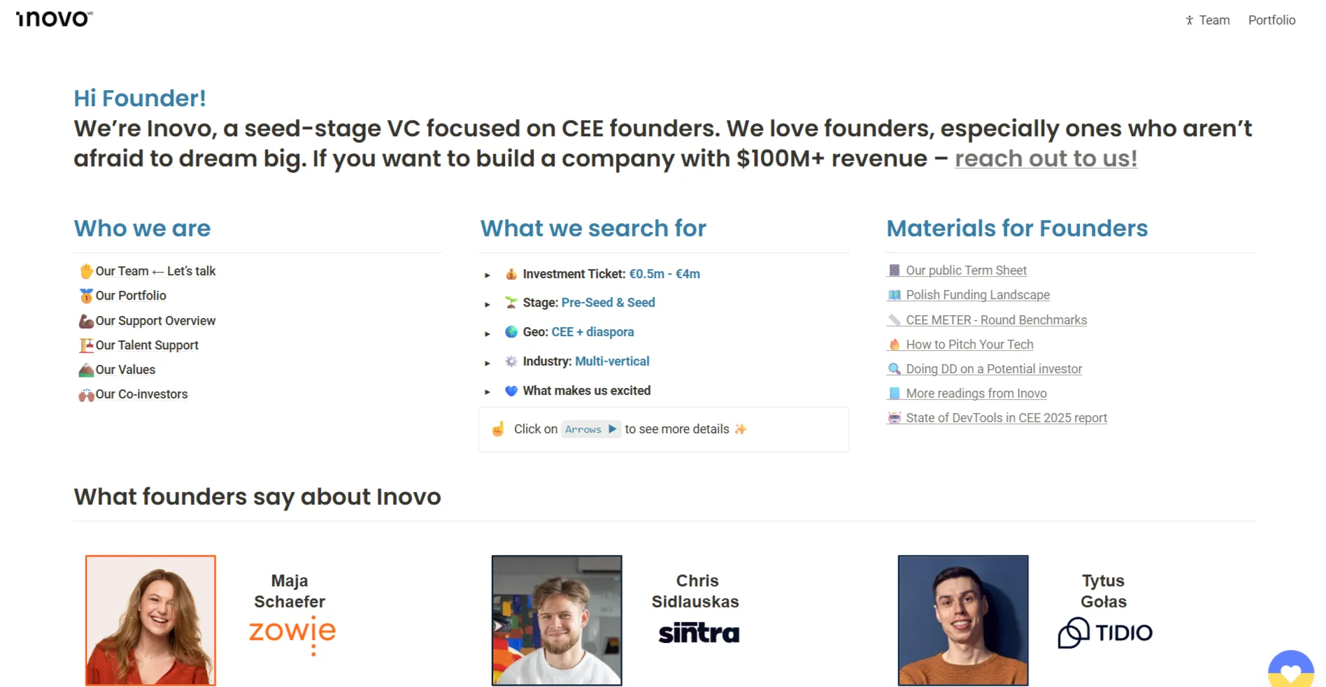Expand the What makes us excited toggle
The height and width of the screenshot is (687, 1326).
pos(487,392)
